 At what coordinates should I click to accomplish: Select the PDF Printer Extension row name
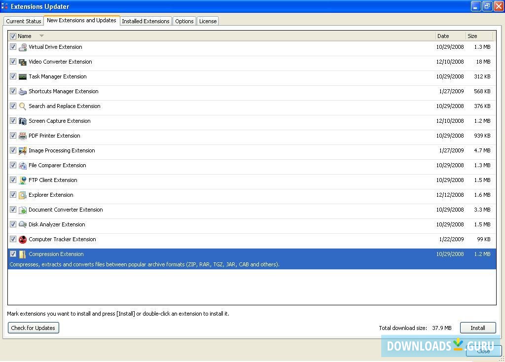[54, 136]
